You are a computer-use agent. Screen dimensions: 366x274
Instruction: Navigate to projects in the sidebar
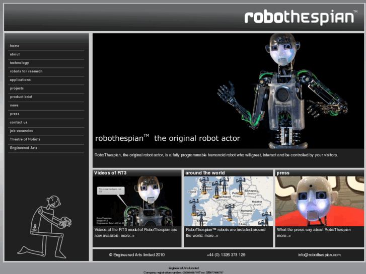point(17,88)
